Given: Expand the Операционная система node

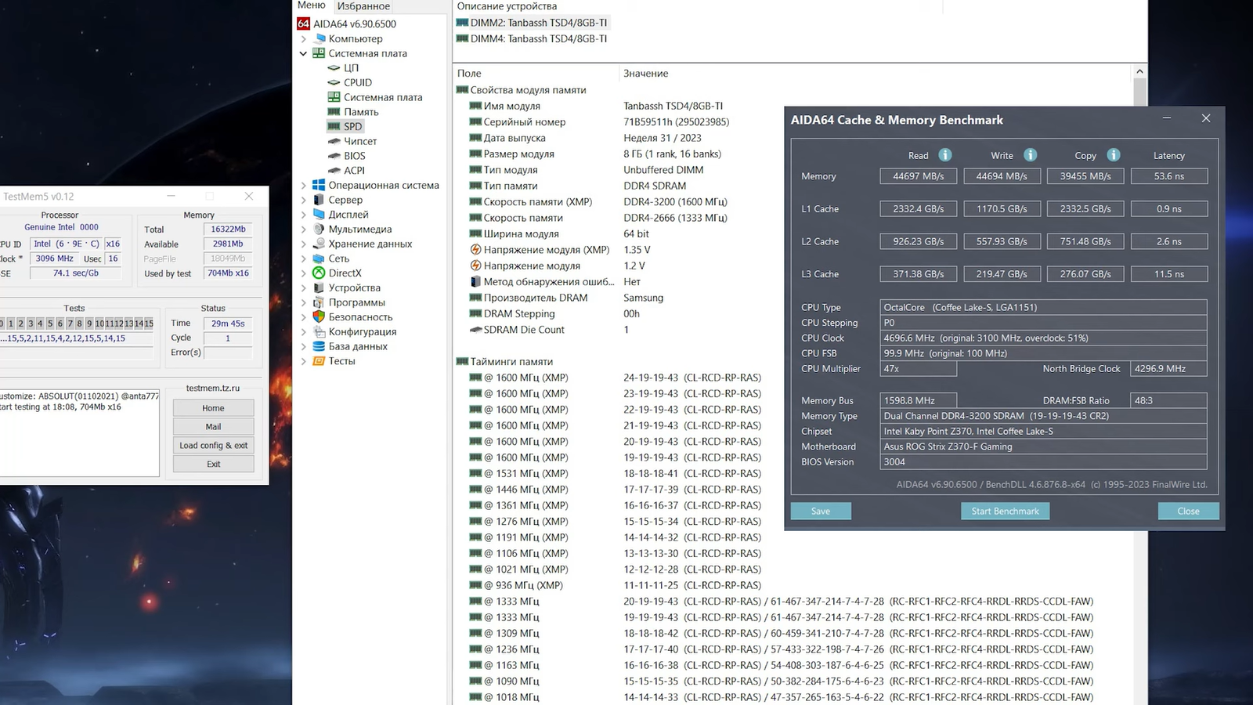Looking at the screenshot, I should pos(303,186).
